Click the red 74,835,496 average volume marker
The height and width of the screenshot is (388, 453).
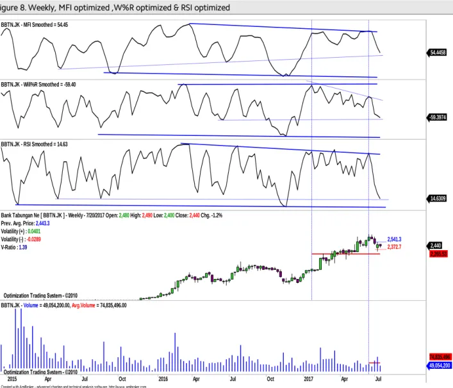pos(440,357)
